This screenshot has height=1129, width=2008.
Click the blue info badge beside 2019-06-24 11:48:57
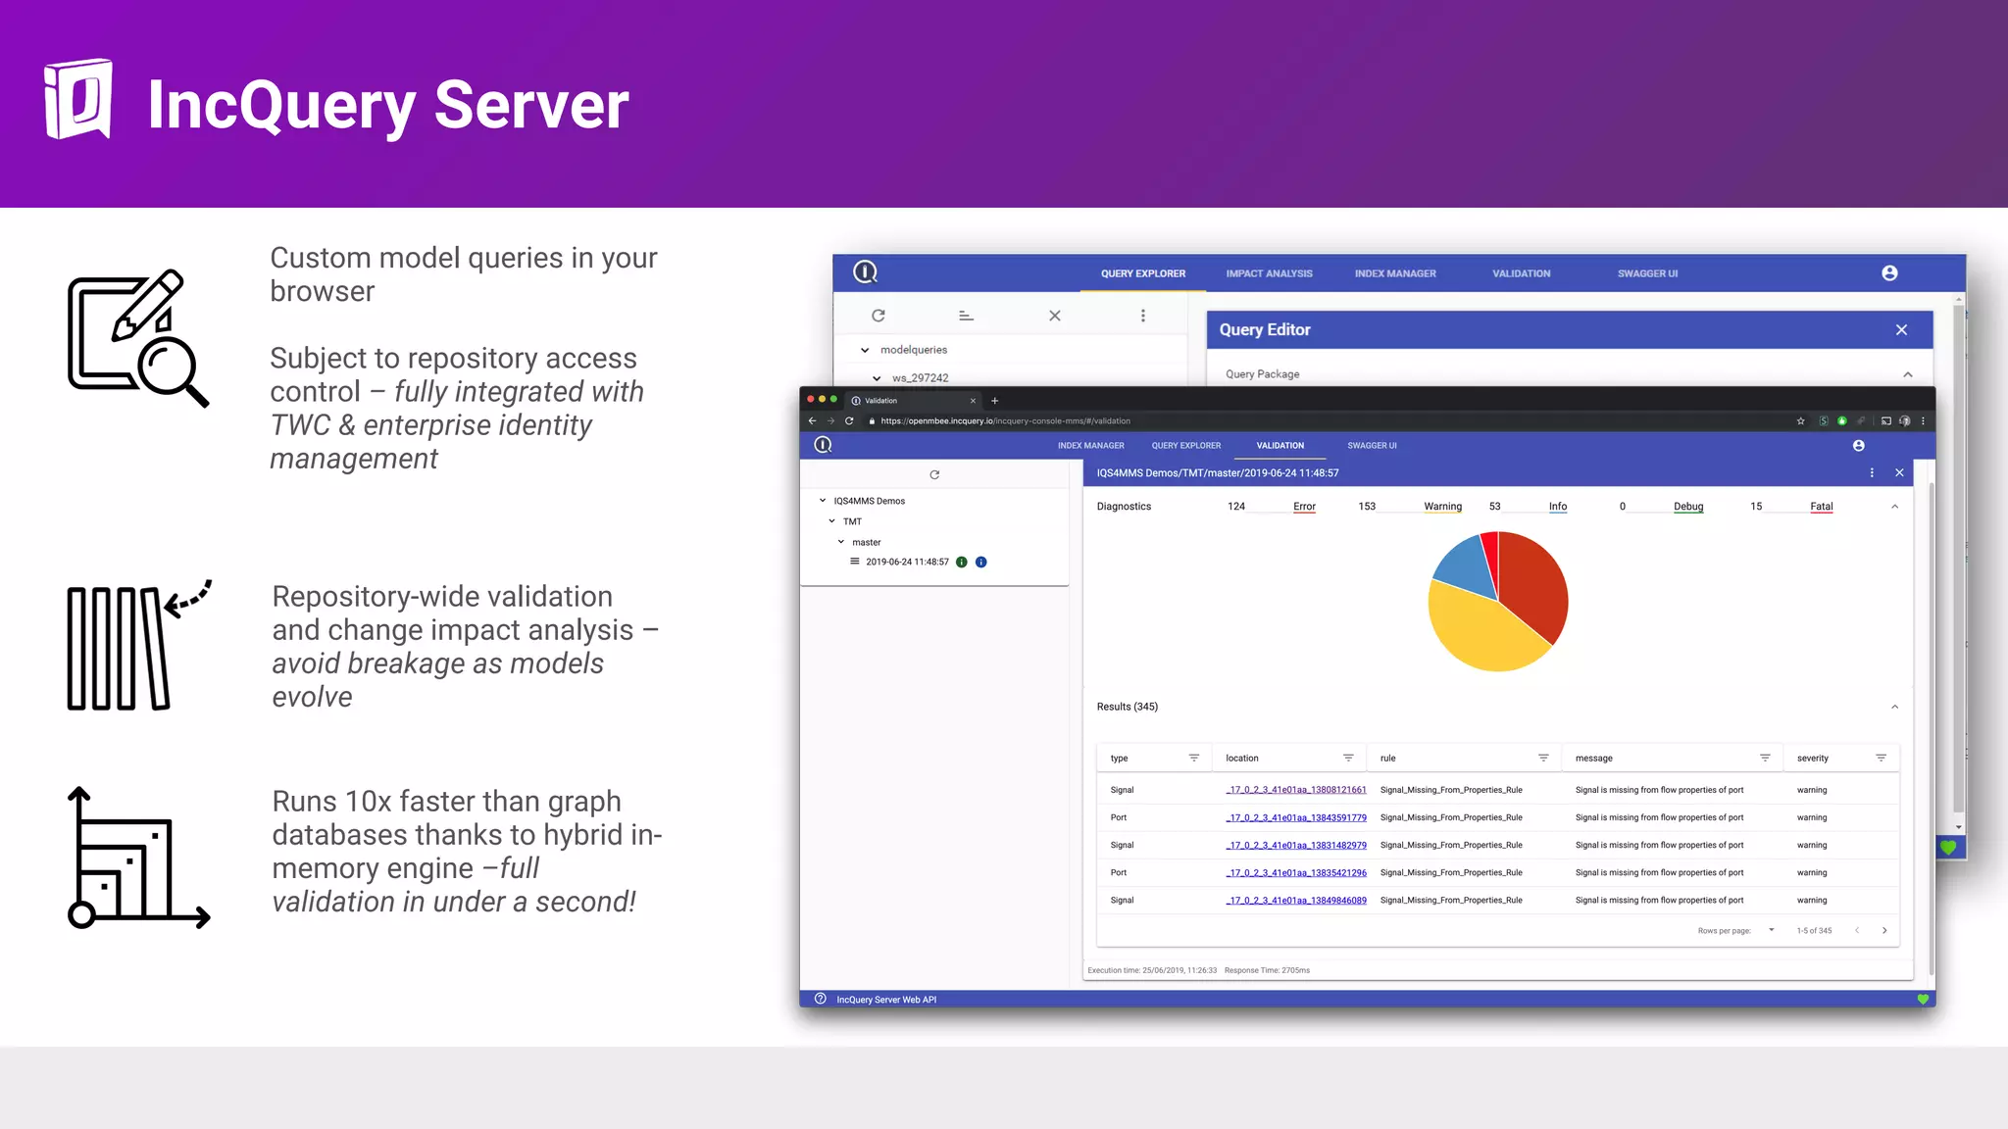(x=981, y=562)
